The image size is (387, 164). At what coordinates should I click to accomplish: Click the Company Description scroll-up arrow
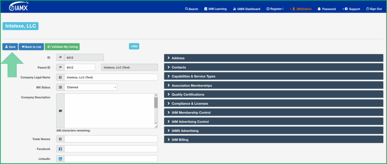156,96
